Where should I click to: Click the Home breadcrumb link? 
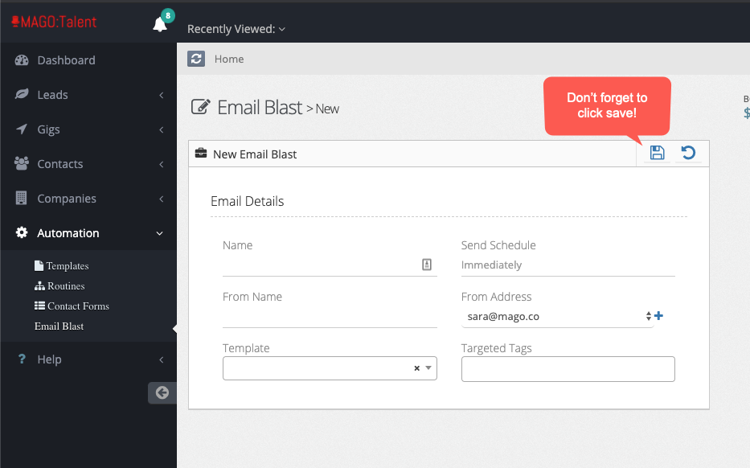(229, 59)
